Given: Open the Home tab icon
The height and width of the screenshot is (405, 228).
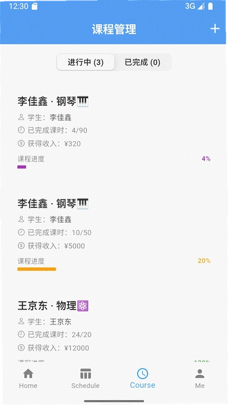Looking at the screenshot, I should (28, 374).
